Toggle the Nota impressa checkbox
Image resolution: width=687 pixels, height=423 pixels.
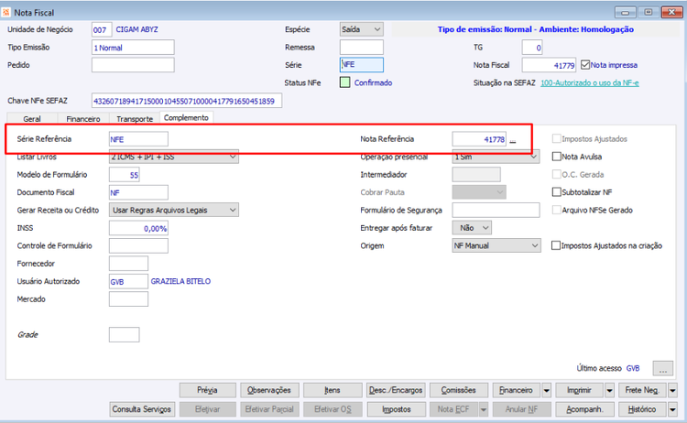tap(585, 65)
